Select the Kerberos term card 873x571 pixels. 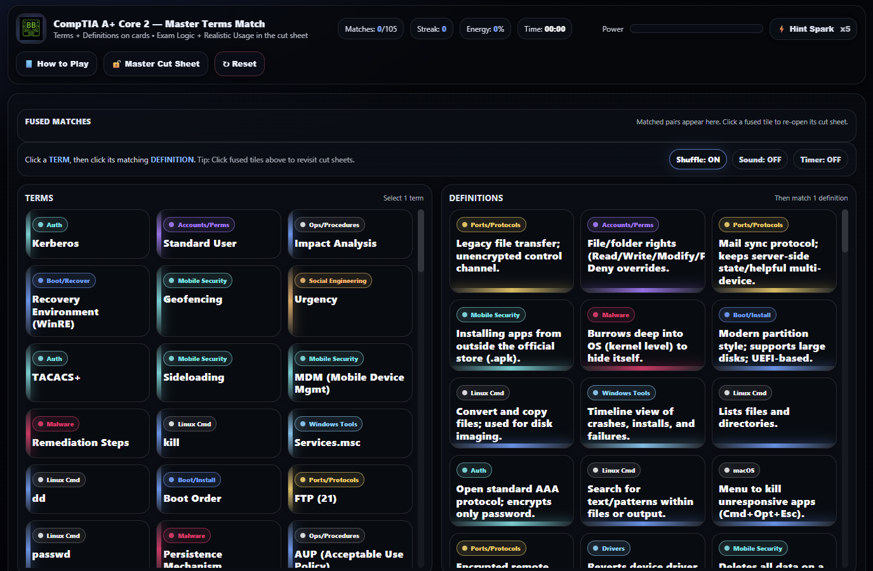click(88, 235)
